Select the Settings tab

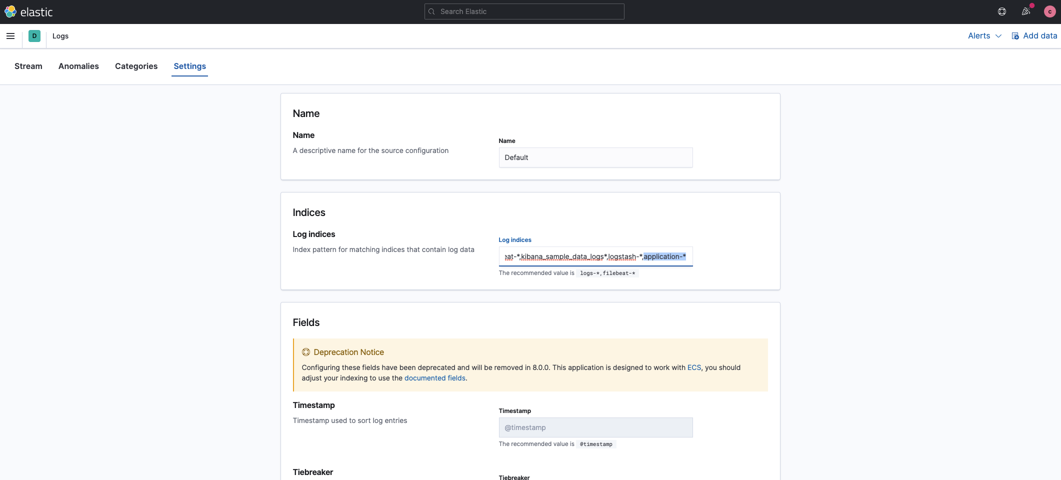[x=189, y=66]
